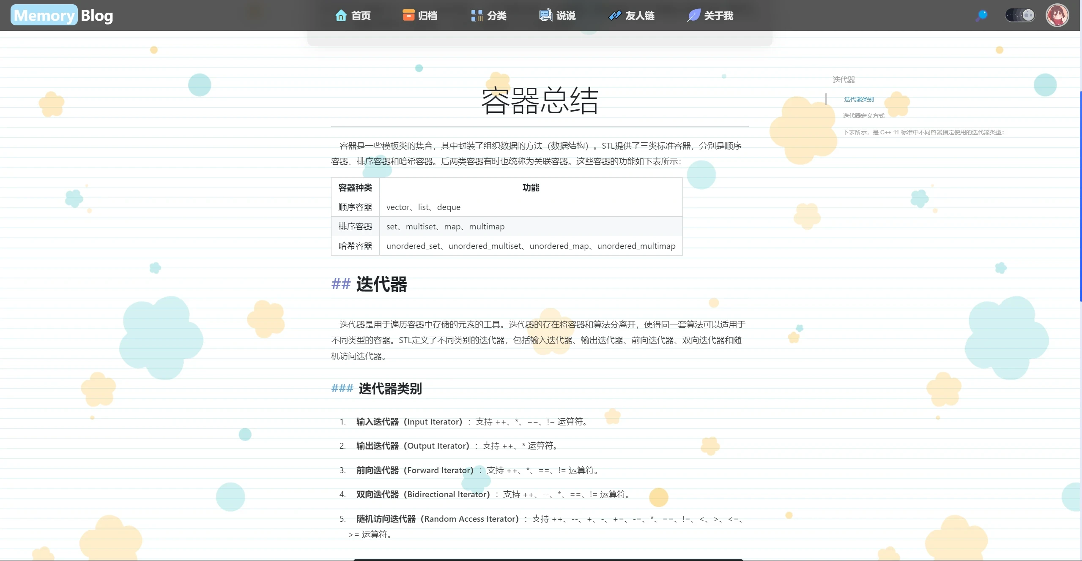
Task: Click the vector、list、deque cell
Action: pyautogui.click(x=531, y=207)
